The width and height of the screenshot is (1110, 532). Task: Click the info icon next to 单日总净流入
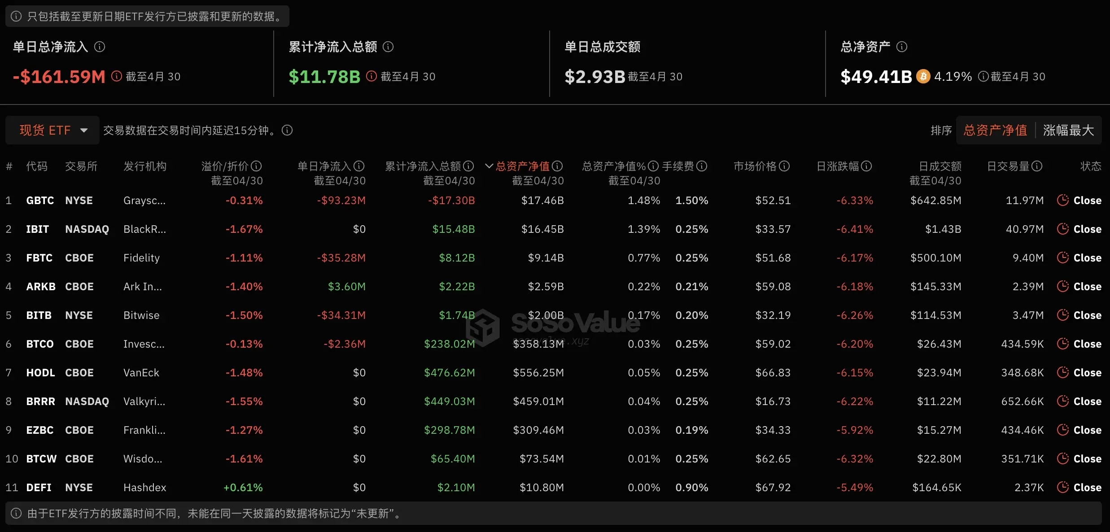click(x=101, y=47)
